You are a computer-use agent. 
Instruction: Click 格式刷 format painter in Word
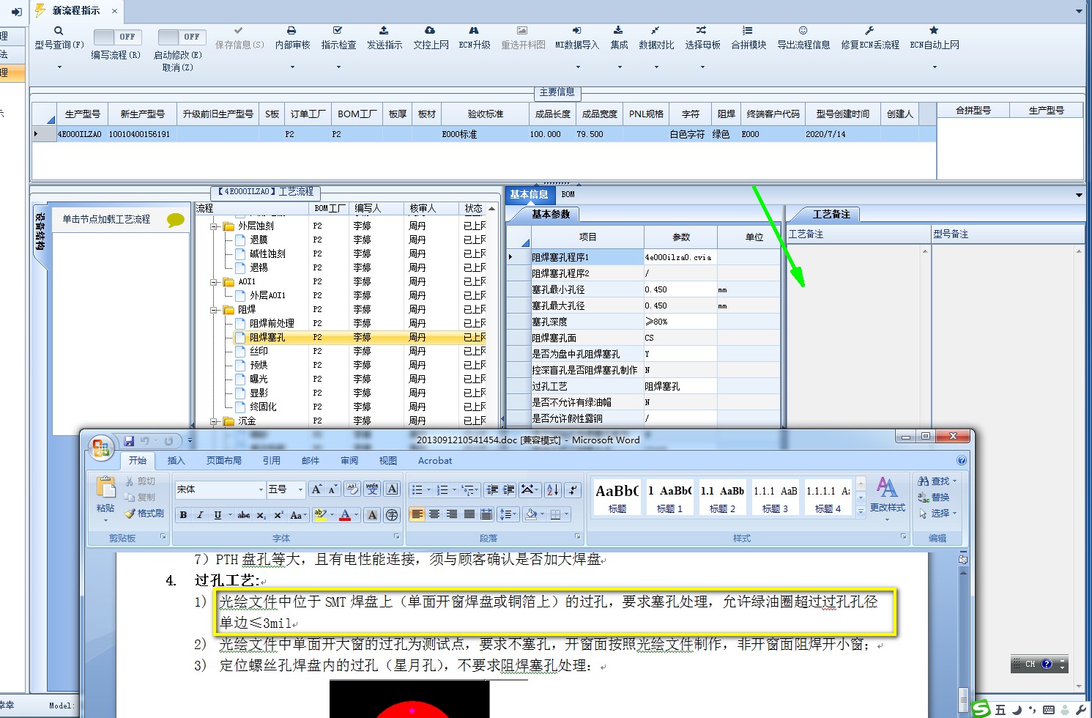click(144, 514)
